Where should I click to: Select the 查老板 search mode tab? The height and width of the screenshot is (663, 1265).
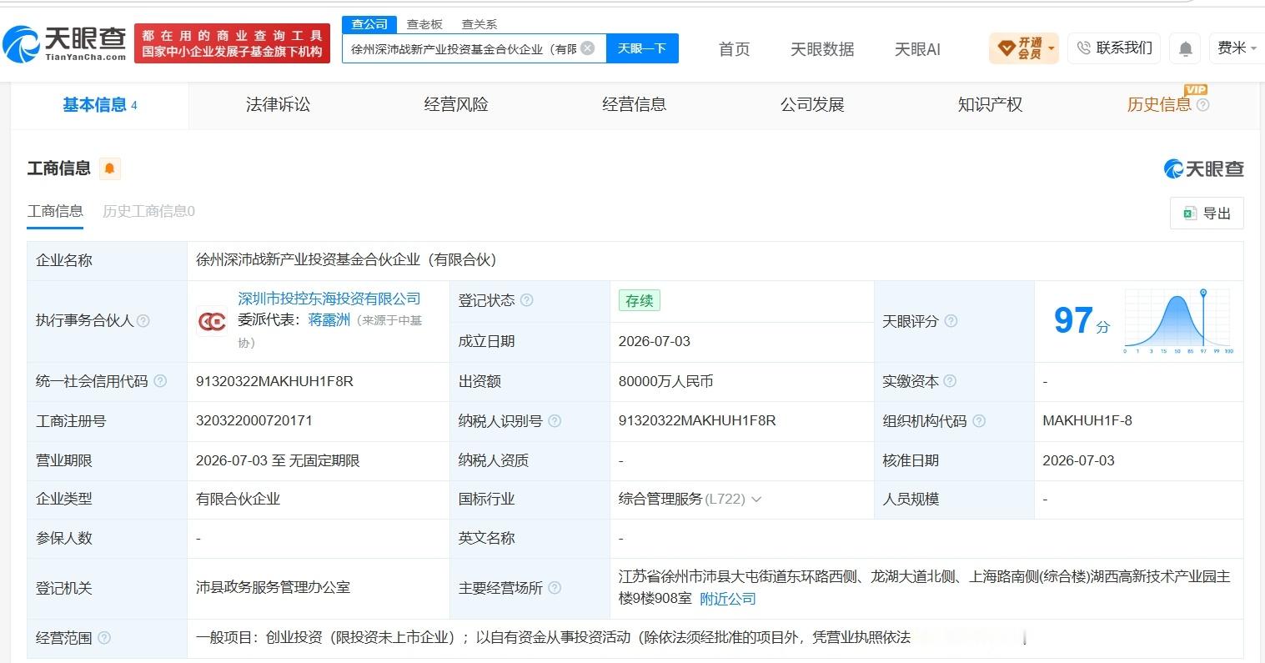[424, 24]
